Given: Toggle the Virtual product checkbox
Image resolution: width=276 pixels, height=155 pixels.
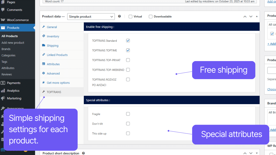Looking at the screenshot, I should click(130, 16).
